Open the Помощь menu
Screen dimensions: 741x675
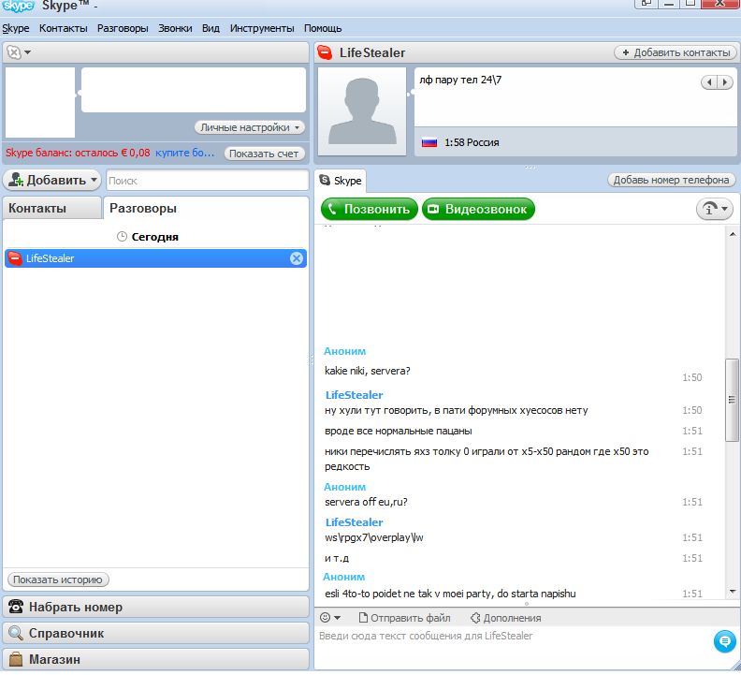coord(323,28)
